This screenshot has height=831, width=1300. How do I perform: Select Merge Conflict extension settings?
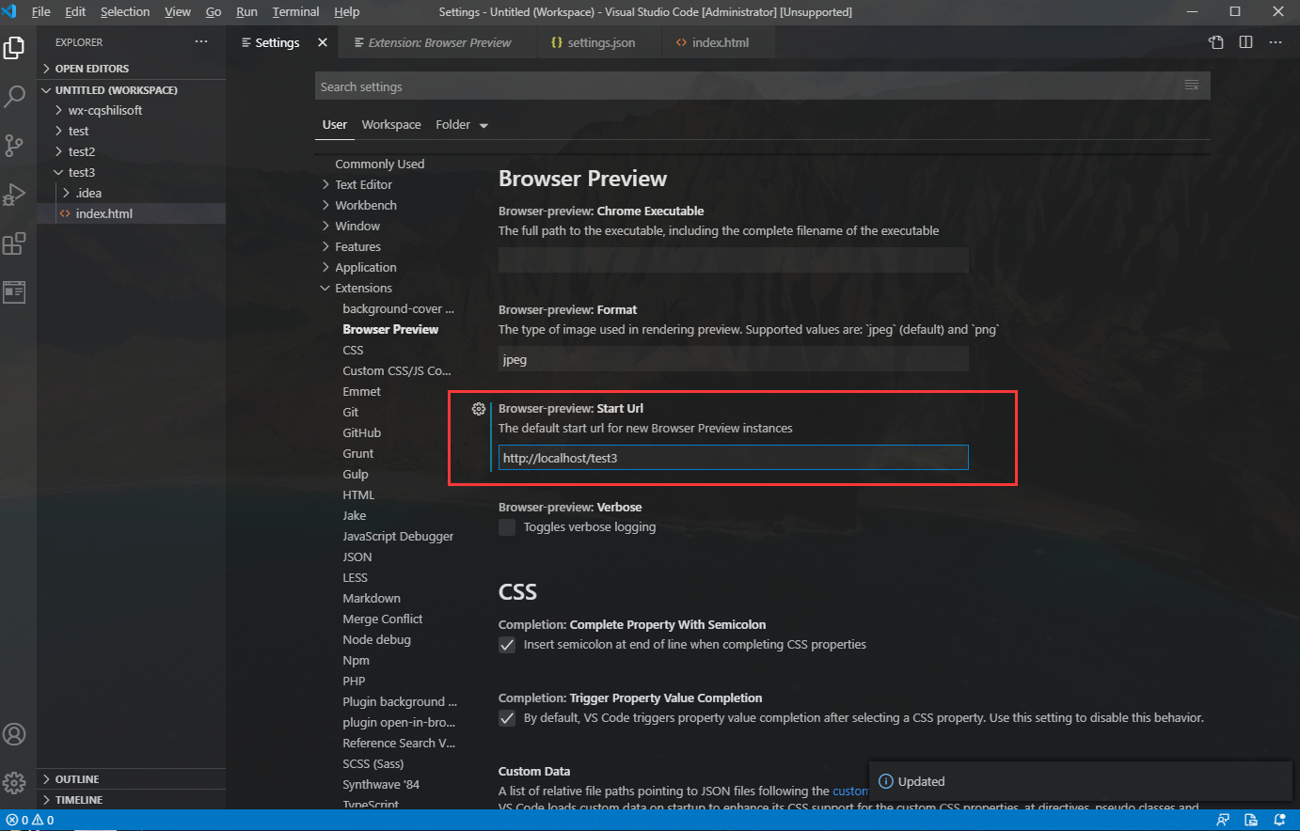pos(382,619)
